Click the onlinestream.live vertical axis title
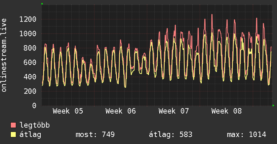 [x=4, y=55]
